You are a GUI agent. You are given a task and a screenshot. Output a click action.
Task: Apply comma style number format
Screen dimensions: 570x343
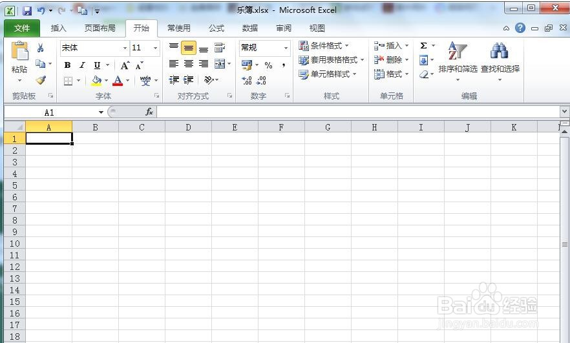[283, 65]
